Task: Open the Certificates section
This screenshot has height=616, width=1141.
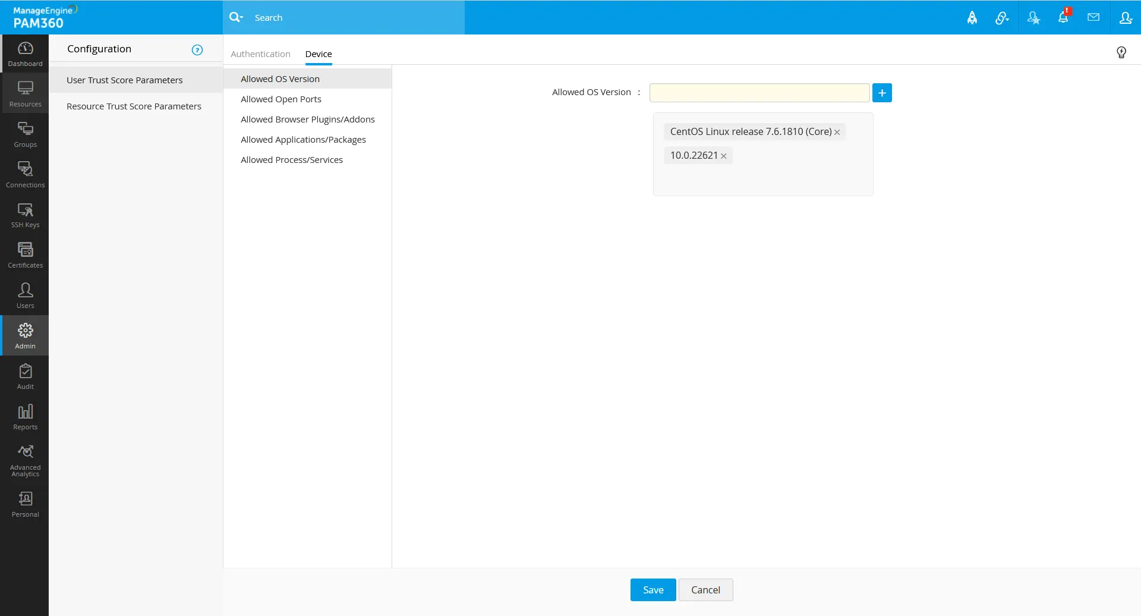Action: (x=25, y=256)
